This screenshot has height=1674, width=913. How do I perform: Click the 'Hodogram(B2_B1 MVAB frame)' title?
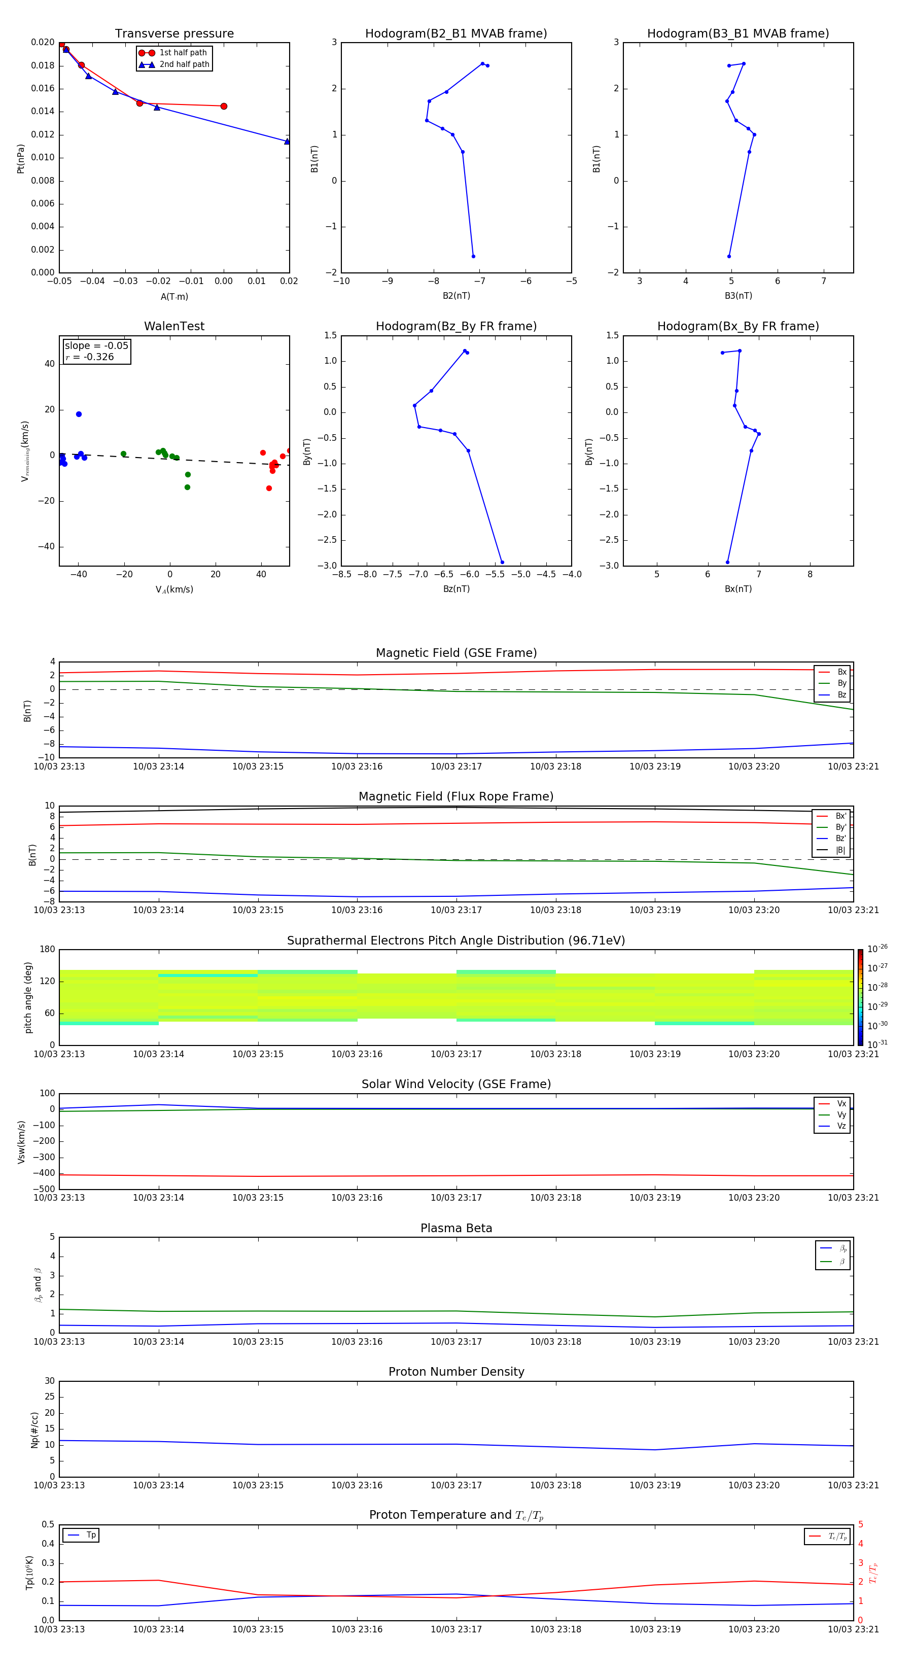[x=456, y=34]
